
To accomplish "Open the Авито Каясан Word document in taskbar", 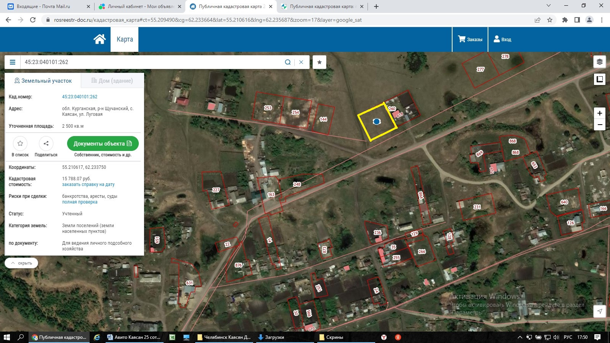I will coord(134,337).
